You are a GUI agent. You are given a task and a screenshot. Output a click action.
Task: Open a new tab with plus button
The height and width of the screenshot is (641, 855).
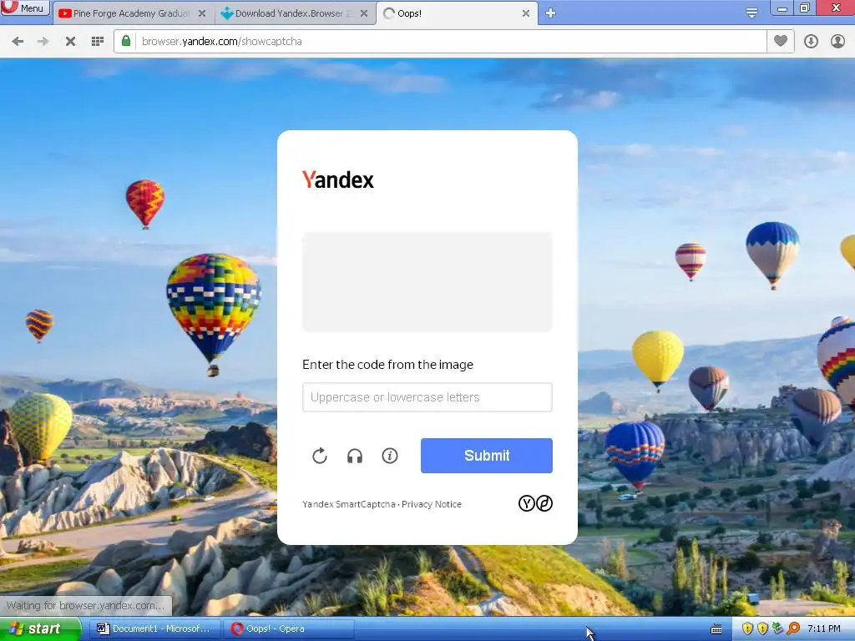coord(550,13)
